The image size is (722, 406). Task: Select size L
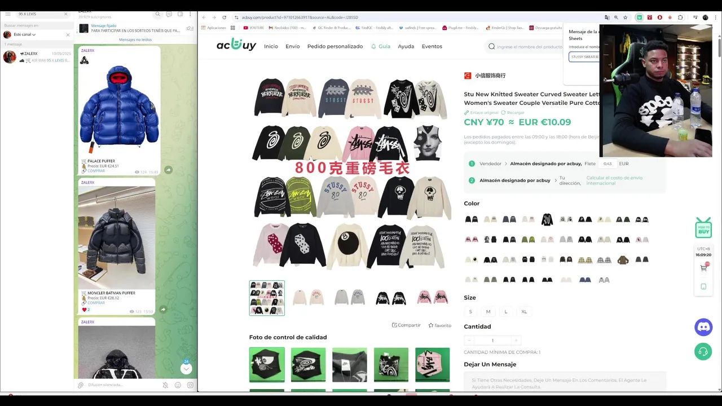click(x=506, y=311)
